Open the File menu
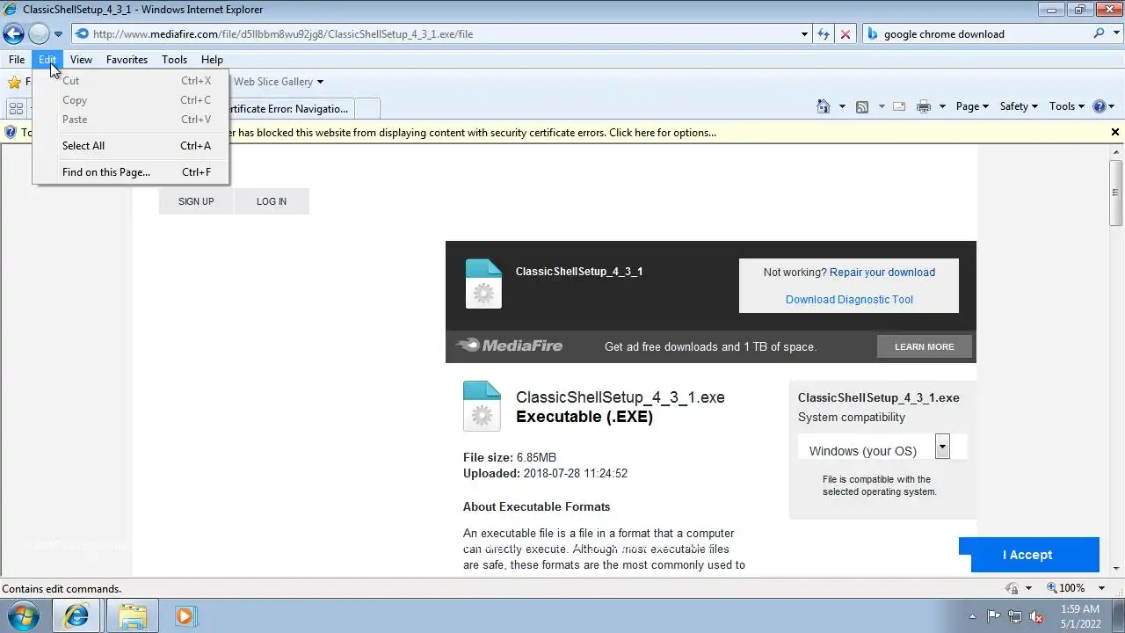The width and height of the screenshot is (1125, 633). coord(17,60)
